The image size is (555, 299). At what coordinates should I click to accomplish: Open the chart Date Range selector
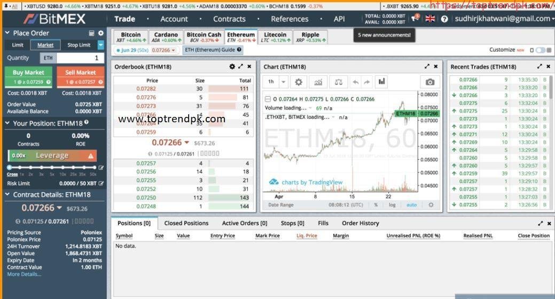[280, 205]
